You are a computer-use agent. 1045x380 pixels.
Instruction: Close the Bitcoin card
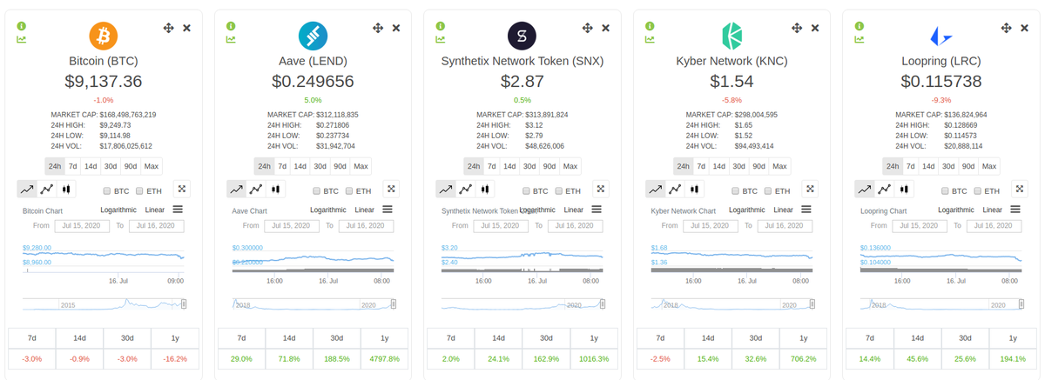coord(186,29)
